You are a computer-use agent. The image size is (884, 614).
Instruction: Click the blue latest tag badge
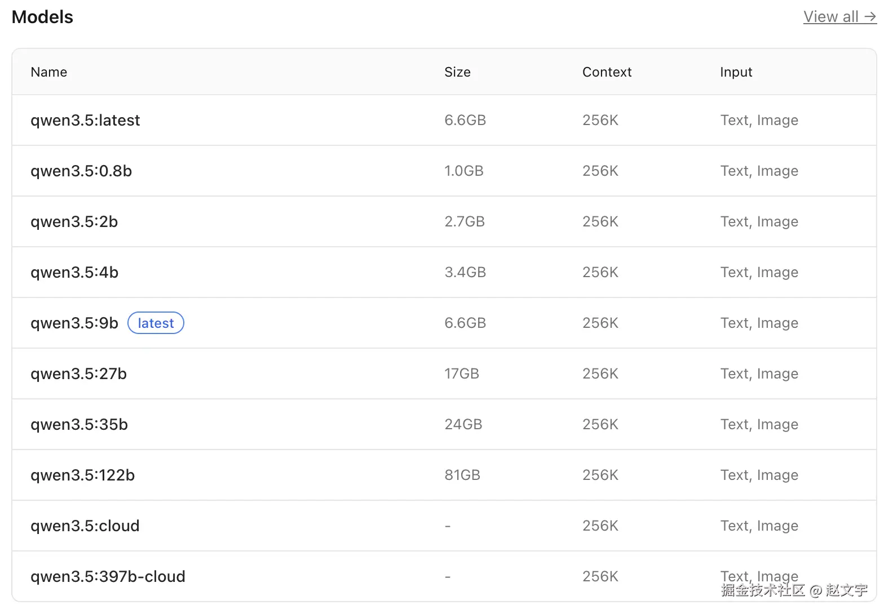[156, 323]
